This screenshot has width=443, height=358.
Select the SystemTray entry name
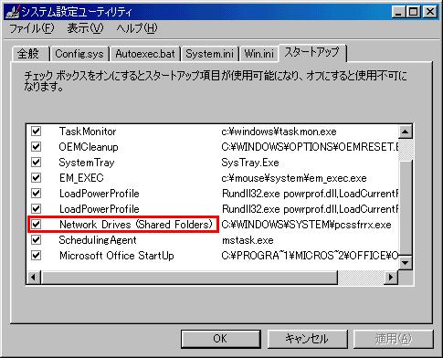click(87, 163)
